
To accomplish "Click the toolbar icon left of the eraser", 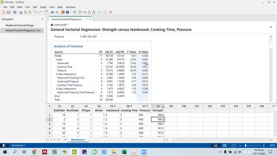I will point(105,12).
